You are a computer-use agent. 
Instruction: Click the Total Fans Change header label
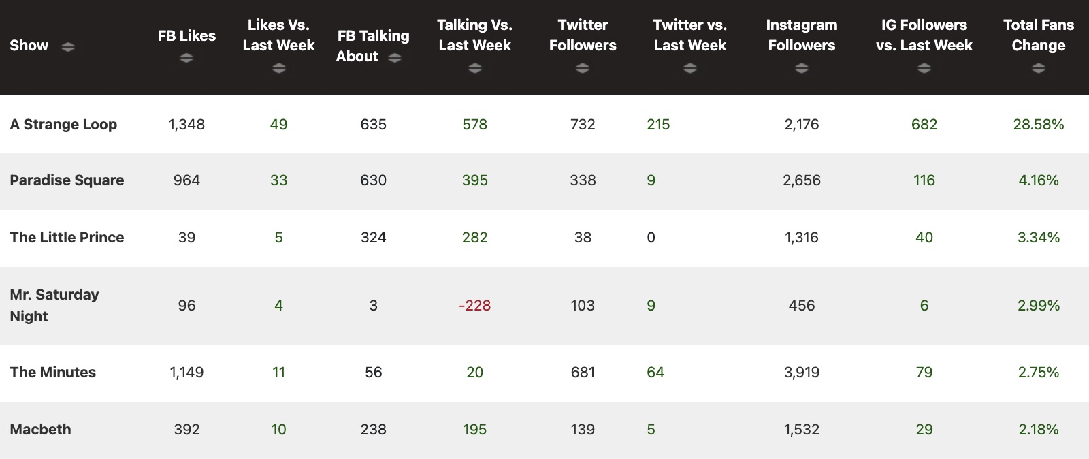tap(1038, 35)
